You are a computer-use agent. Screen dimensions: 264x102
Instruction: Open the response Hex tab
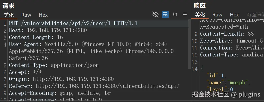(x=234, y=15)
